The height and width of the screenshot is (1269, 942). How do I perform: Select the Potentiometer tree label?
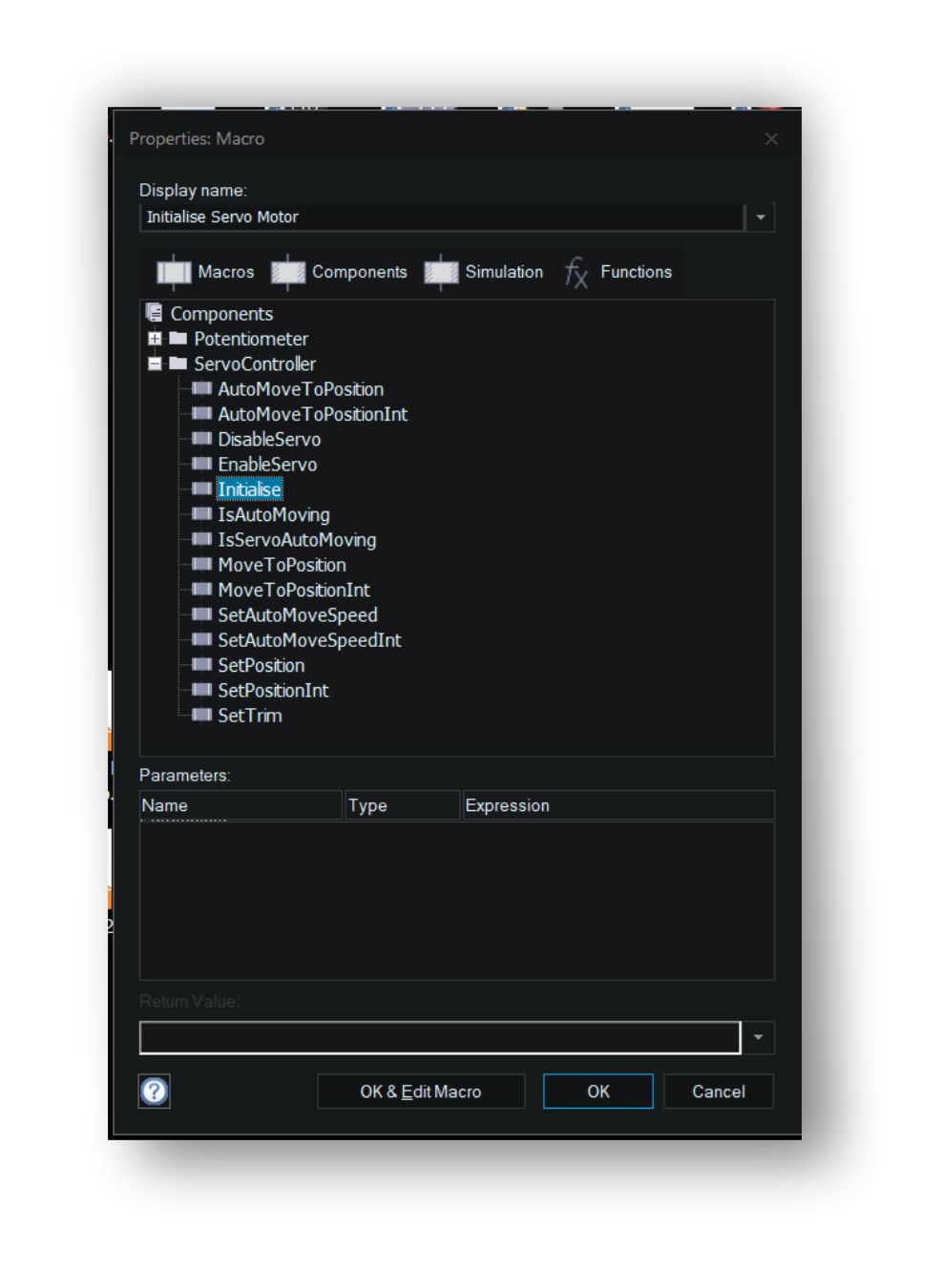pos(251,339)
